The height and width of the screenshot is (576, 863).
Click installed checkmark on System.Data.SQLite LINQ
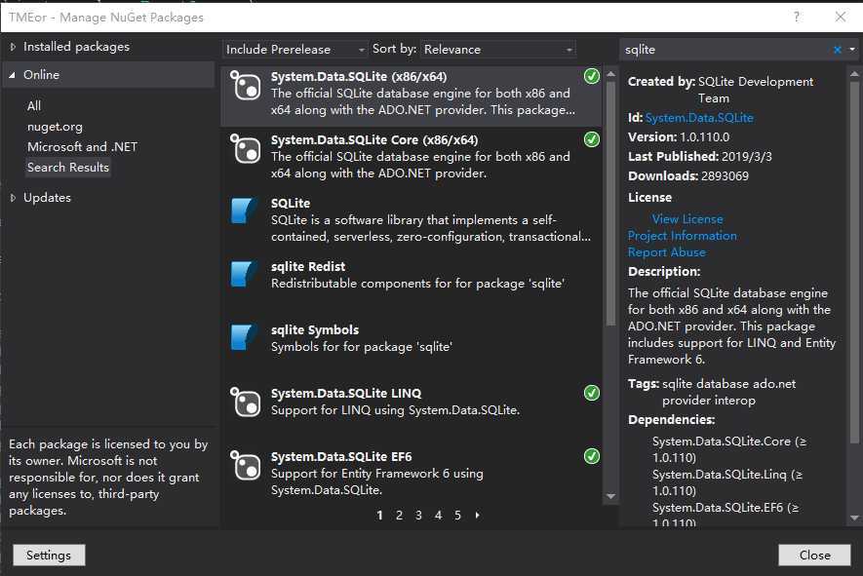tap(592, 393)
